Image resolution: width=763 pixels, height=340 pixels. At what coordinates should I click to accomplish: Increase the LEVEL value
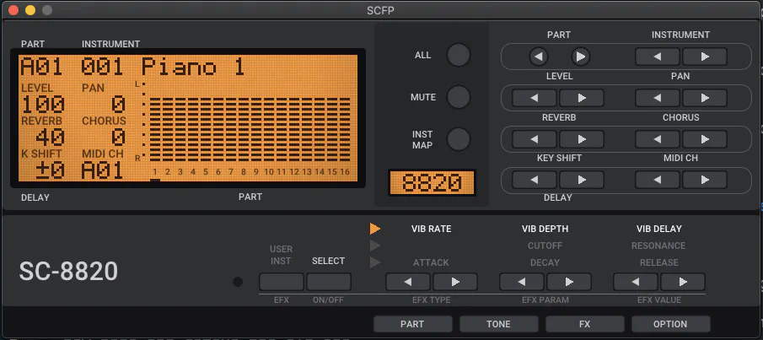click(582, 98)
